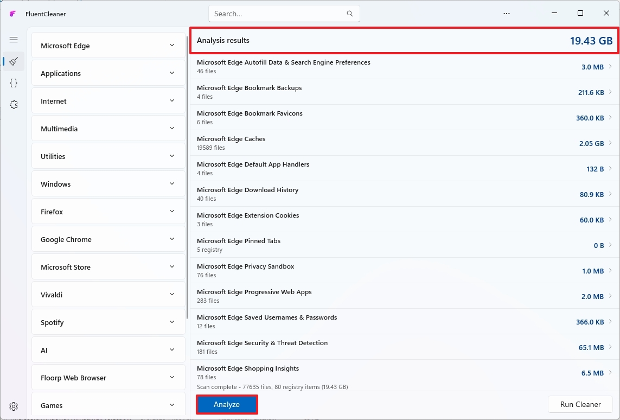
Task: Expand the Internet category
Action: (x=108, y=101)
